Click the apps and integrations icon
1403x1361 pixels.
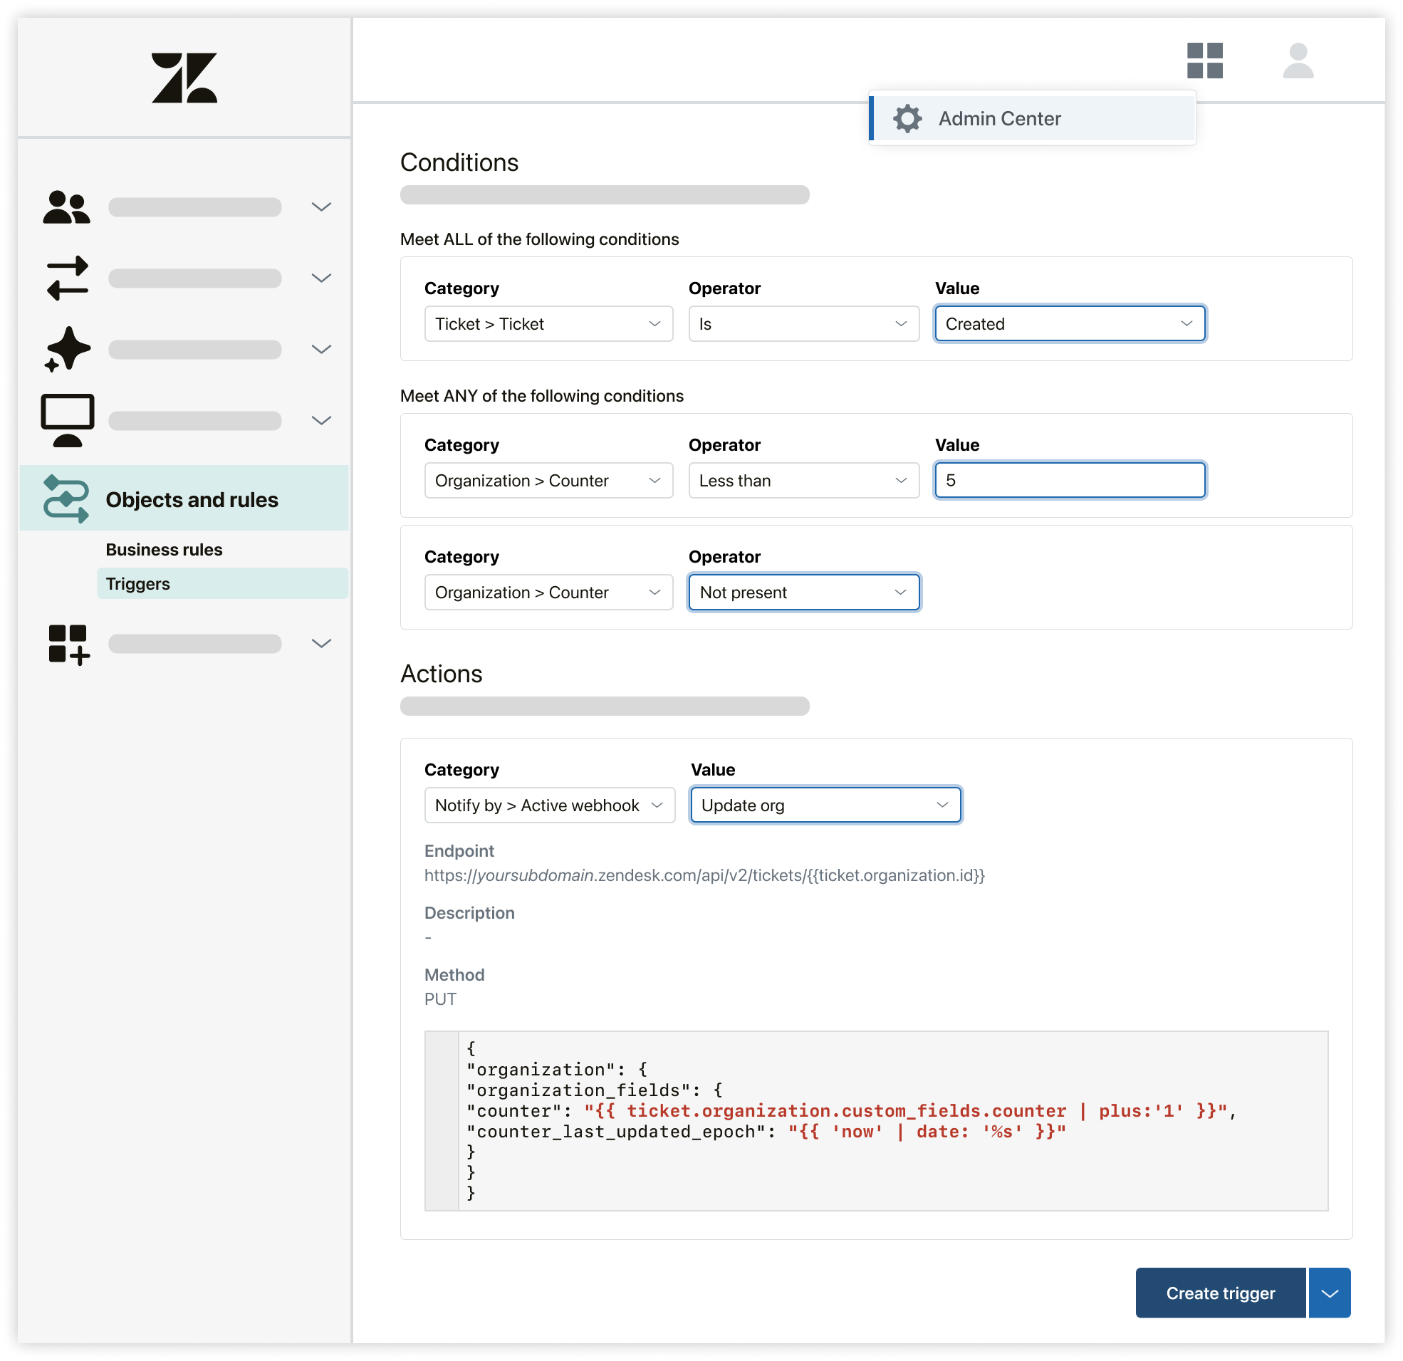tap(68, 644)
